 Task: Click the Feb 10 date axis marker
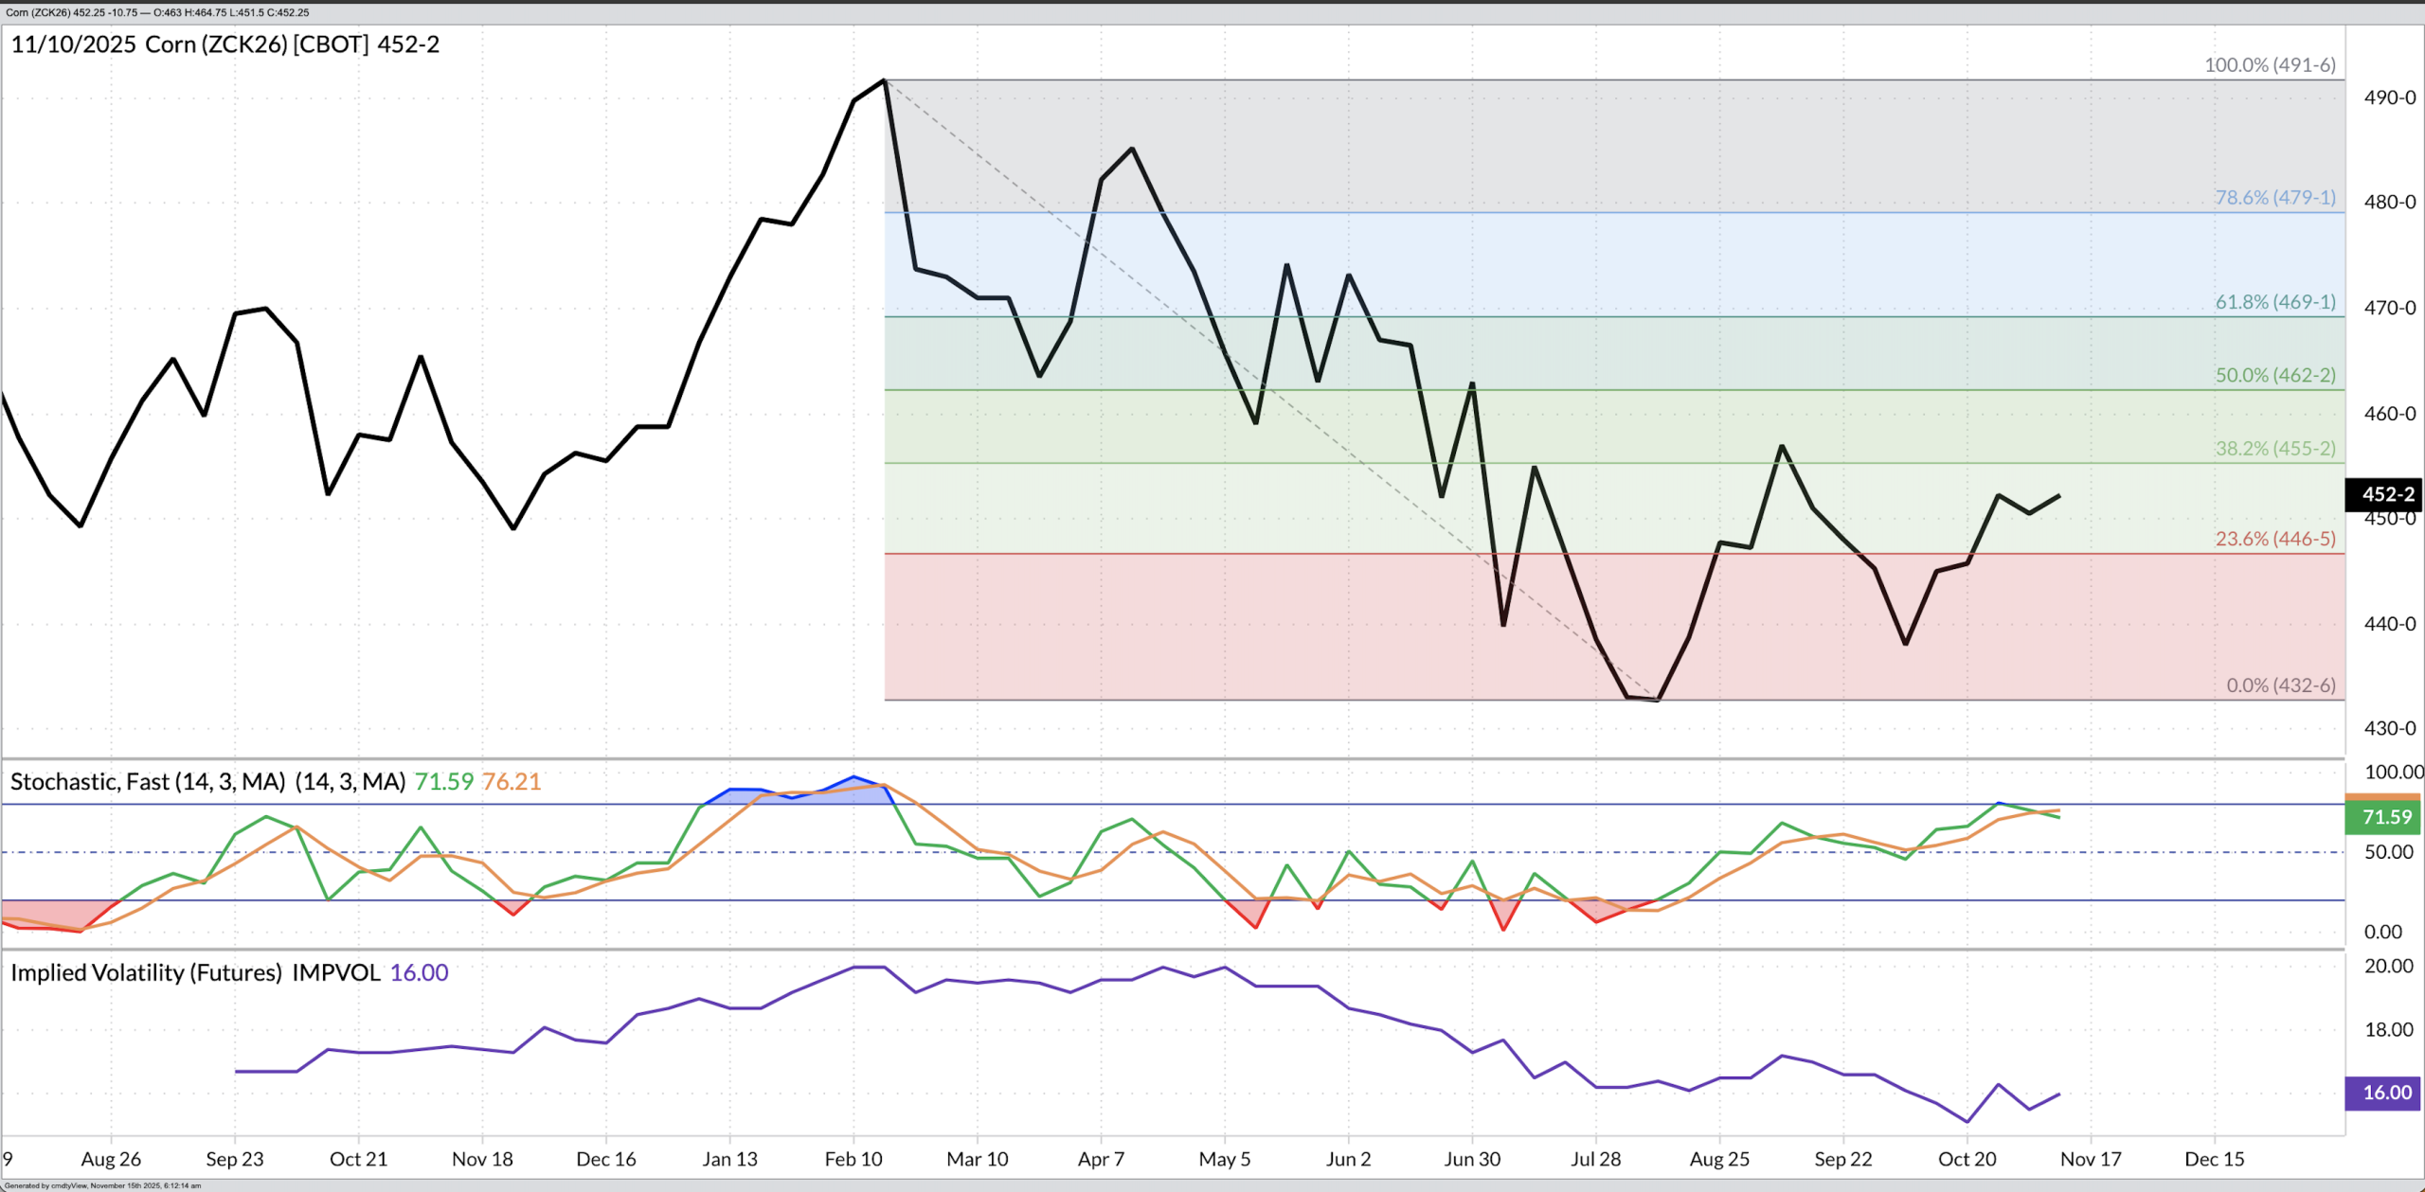853,1159
